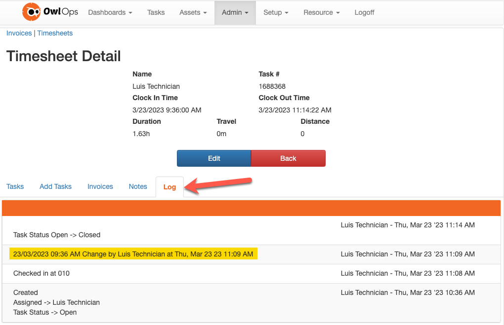
Task: Open the Admin dropdown menu
Action: [234, 12]
